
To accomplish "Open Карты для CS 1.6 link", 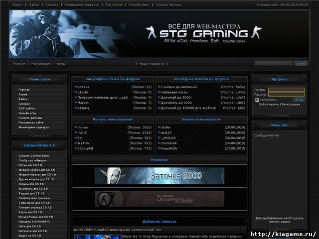I will [30, 212].
